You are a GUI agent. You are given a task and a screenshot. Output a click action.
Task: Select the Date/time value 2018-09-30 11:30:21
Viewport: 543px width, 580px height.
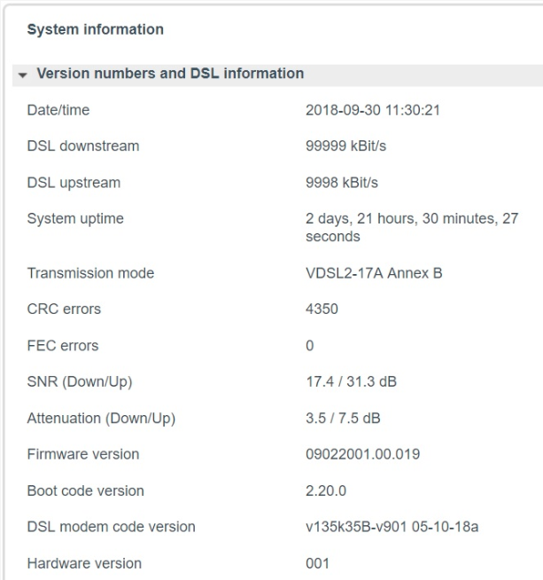pyautogui.click(x=373, y=110)
